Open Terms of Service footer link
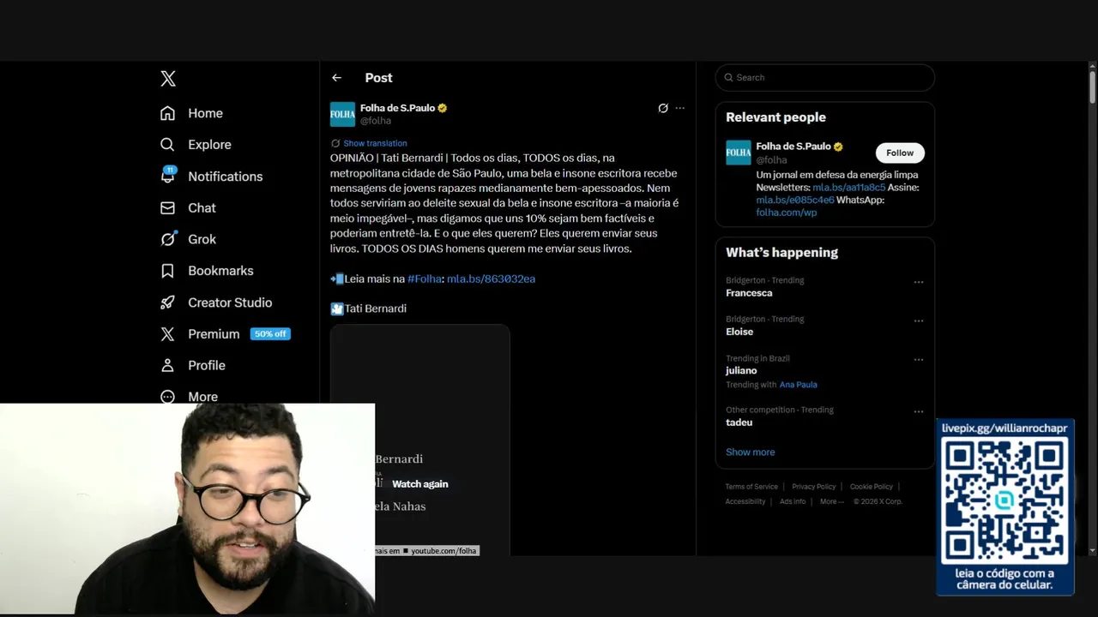Viewport: 1098px width, 617px height. pos(751,487)
